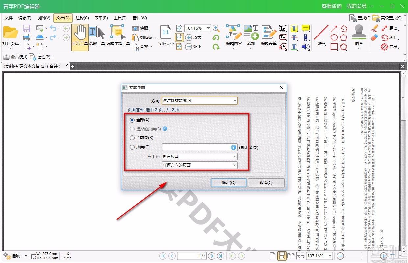This screenshot has height=263, width=408.
Task: Click the Underline text icon
Action: click(x=294, y=47)
